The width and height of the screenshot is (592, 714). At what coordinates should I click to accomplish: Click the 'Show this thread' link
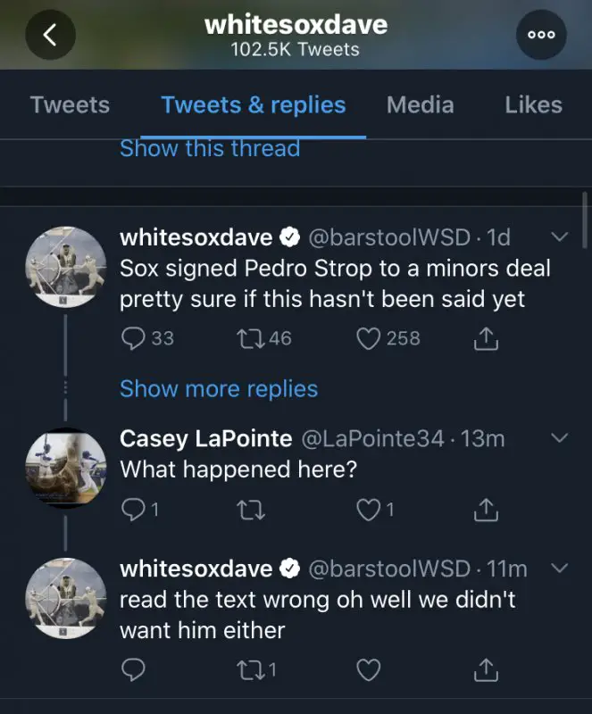[x=210, y=148]
